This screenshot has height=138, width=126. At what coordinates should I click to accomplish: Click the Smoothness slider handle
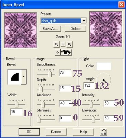[50, 74]
